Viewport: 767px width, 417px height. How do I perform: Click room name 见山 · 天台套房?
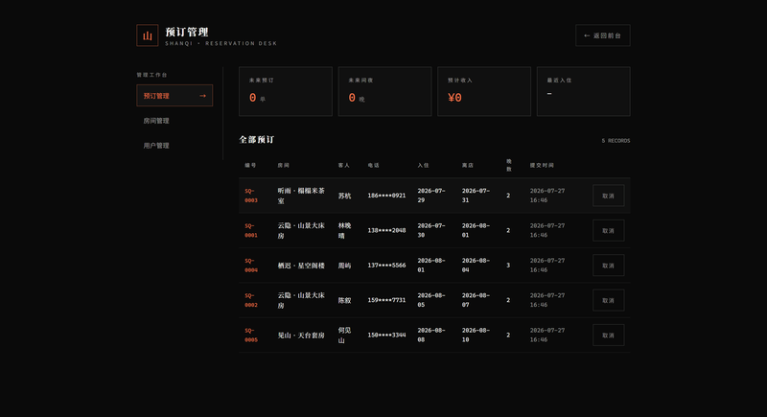pyautogui.click(x=301, y=335)
